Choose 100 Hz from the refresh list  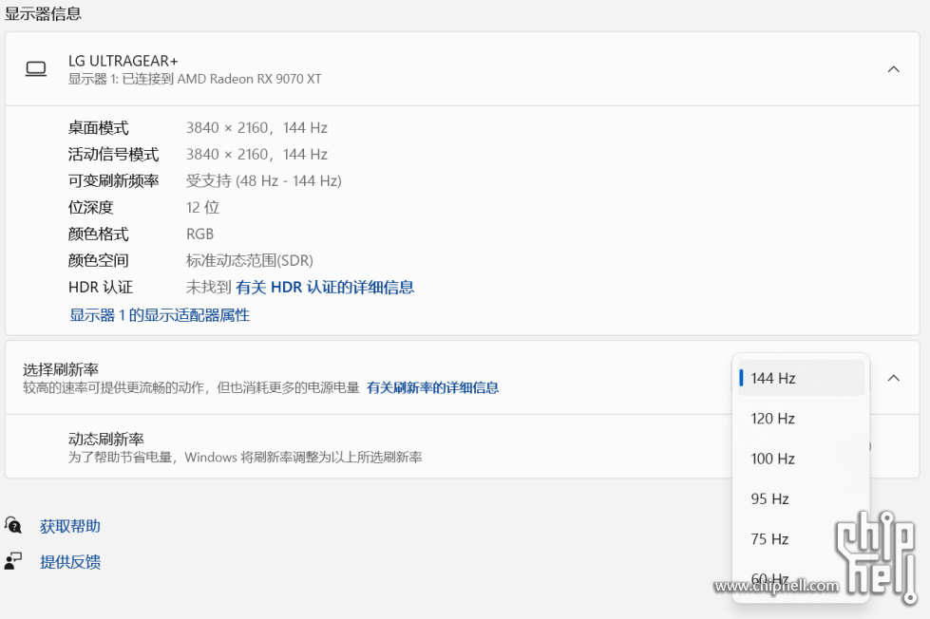click(801, 459)
